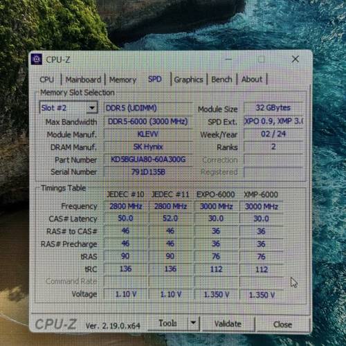Screen dimensions: 346x346
Task: Open the Memory tab
Action: tap(122, 80)
